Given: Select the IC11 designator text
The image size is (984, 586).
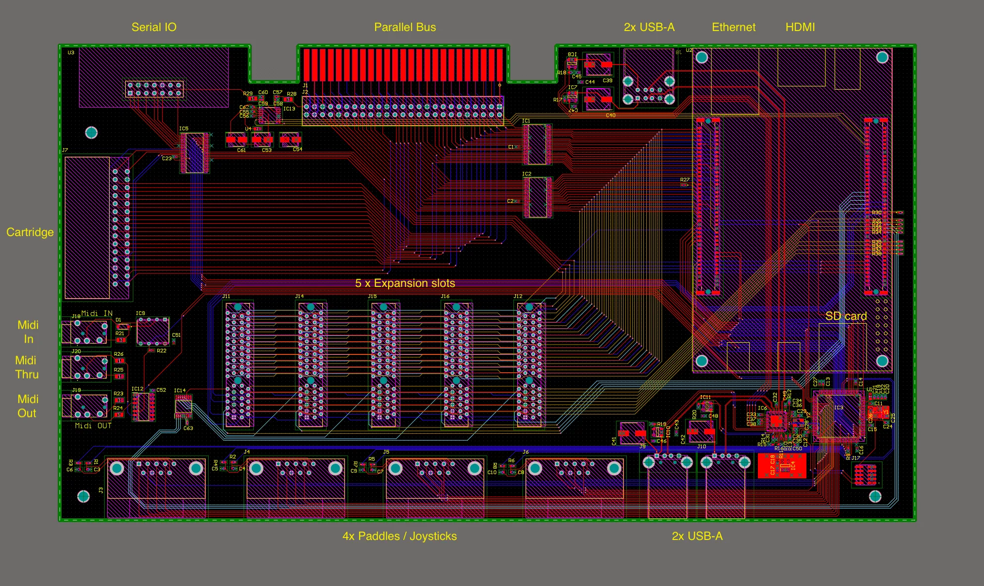Looking at the screenshot, I should [x=705, y=397].
